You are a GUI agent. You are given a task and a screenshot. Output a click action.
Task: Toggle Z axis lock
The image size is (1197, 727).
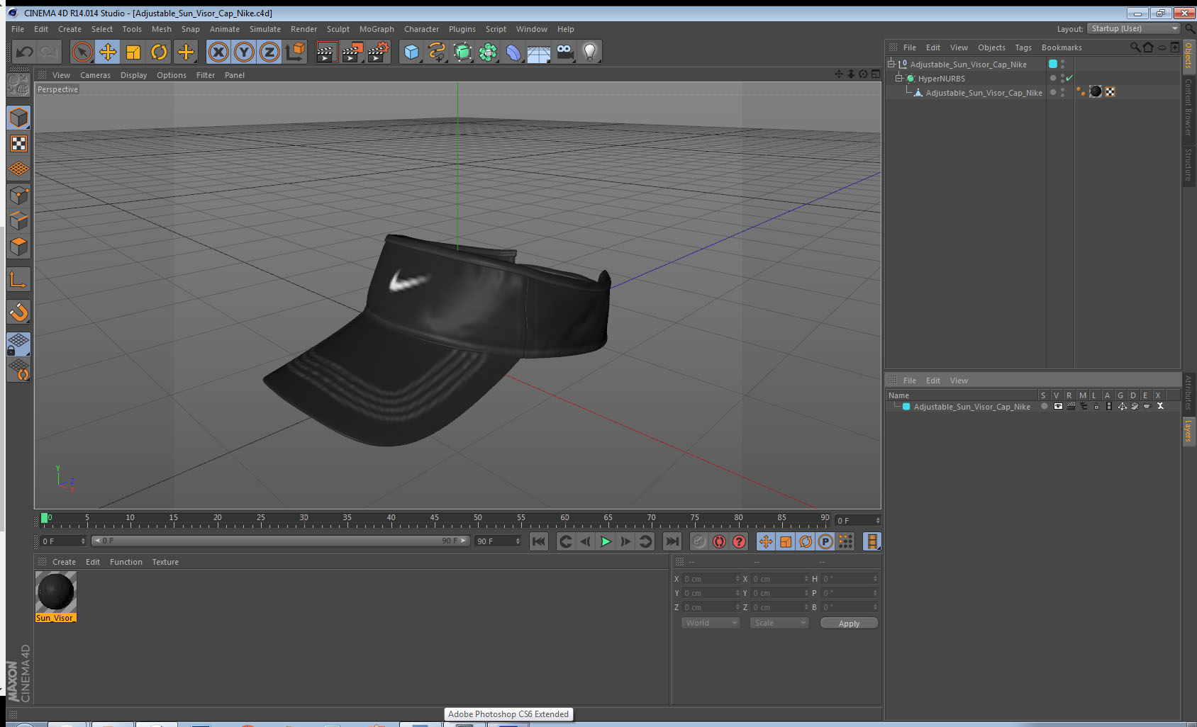coord(269,52)
